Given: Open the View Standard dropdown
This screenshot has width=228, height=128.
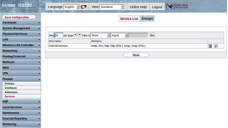Looking at the screenshot, I should [x=112, y=7].
